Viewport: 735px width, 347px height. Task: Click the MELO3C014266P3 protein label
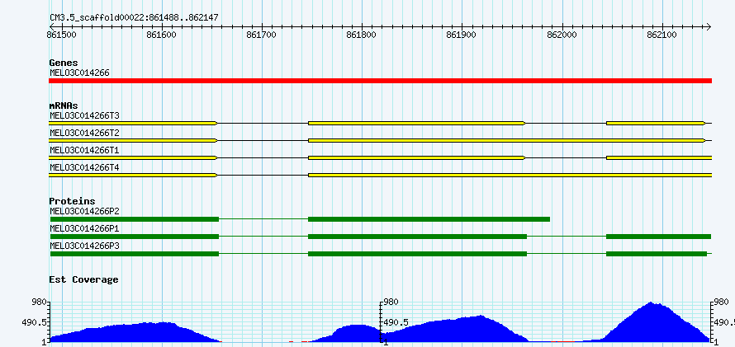(x=84, y=246)
